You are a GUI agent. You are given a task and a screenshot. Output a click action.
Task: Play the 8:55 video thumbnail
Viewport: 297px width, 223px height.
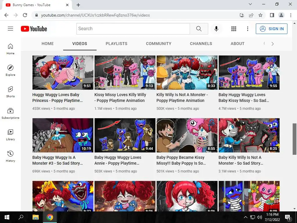coord(187,135)
